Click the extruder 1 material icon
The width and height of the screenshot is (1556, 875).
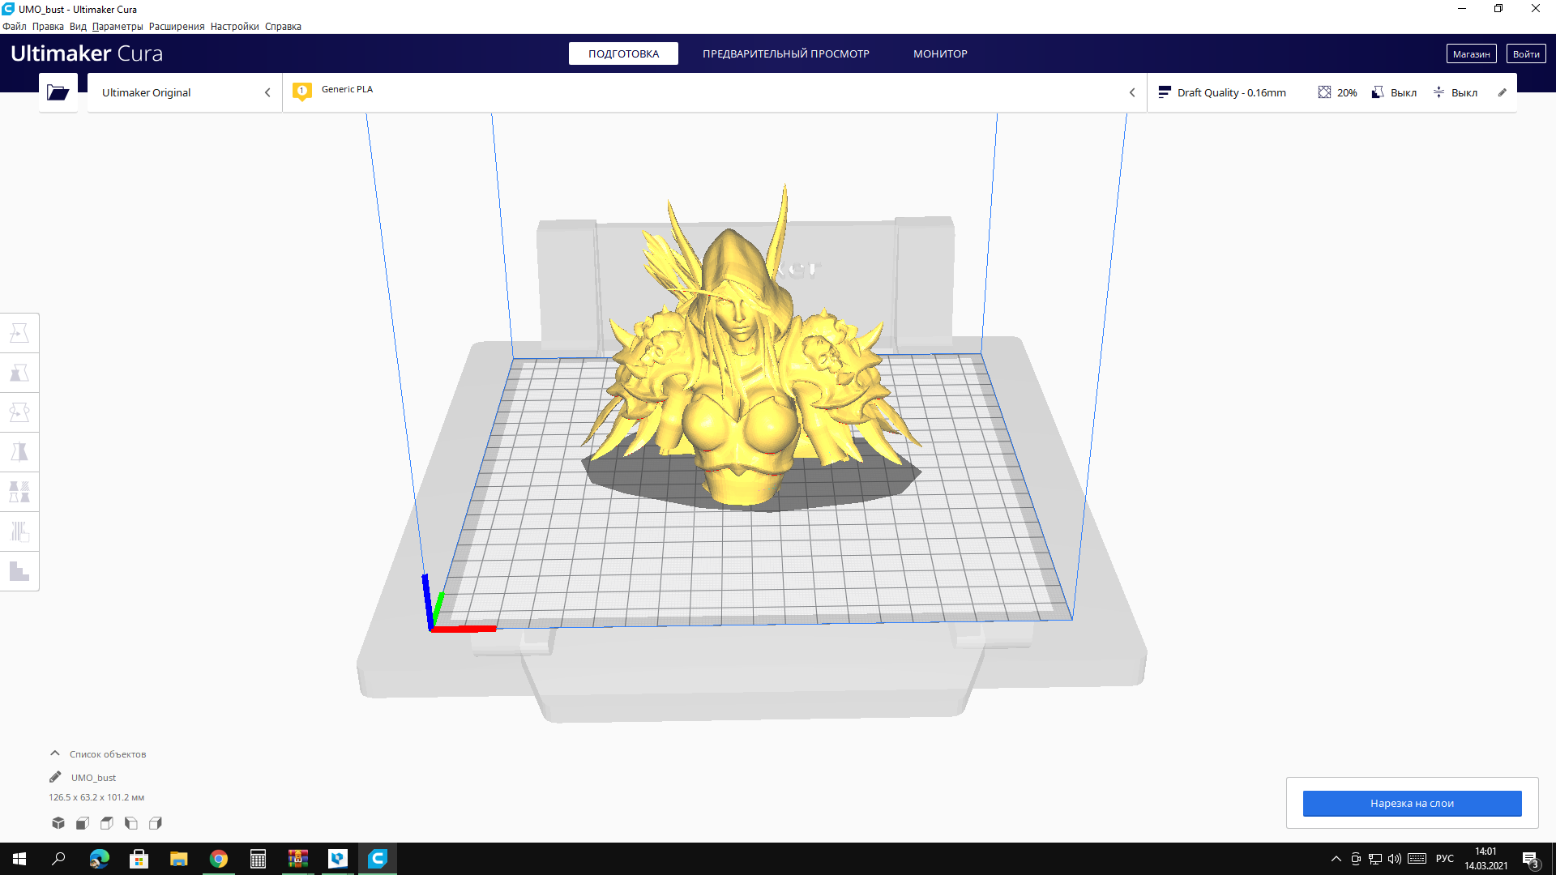(302, 92)
